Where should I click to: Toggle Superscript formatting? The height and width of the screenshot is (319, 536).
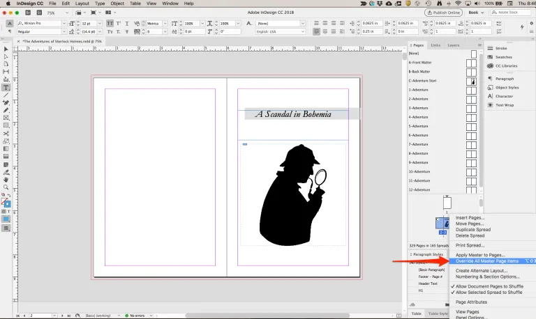click(118, 23)
